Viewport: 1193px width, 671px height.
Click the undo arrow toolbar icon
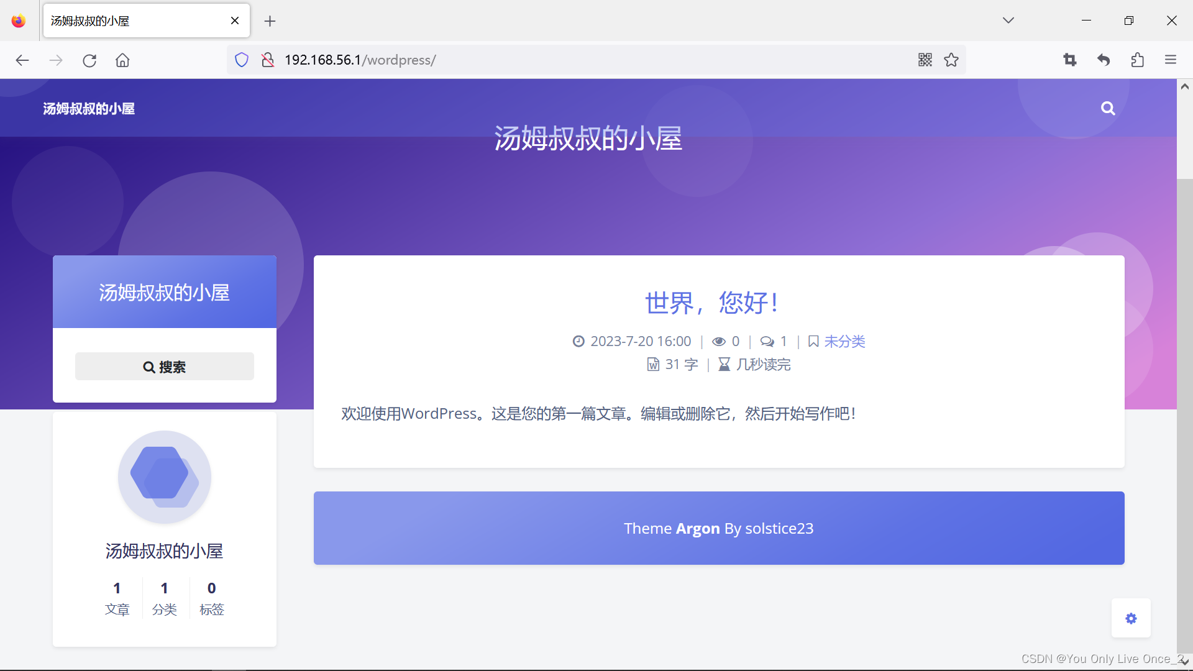click(x=1104, y=60)
